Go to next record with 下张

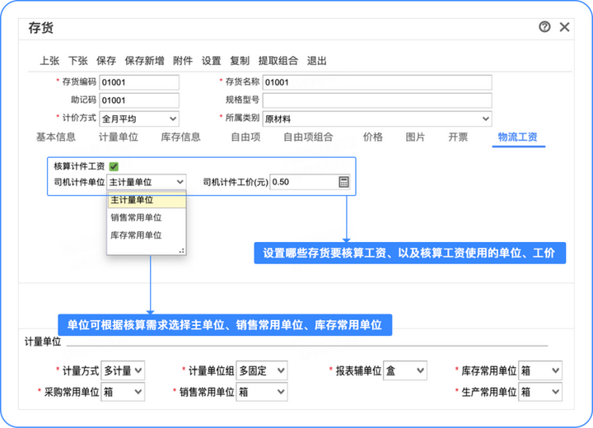(x=78, y=60)
